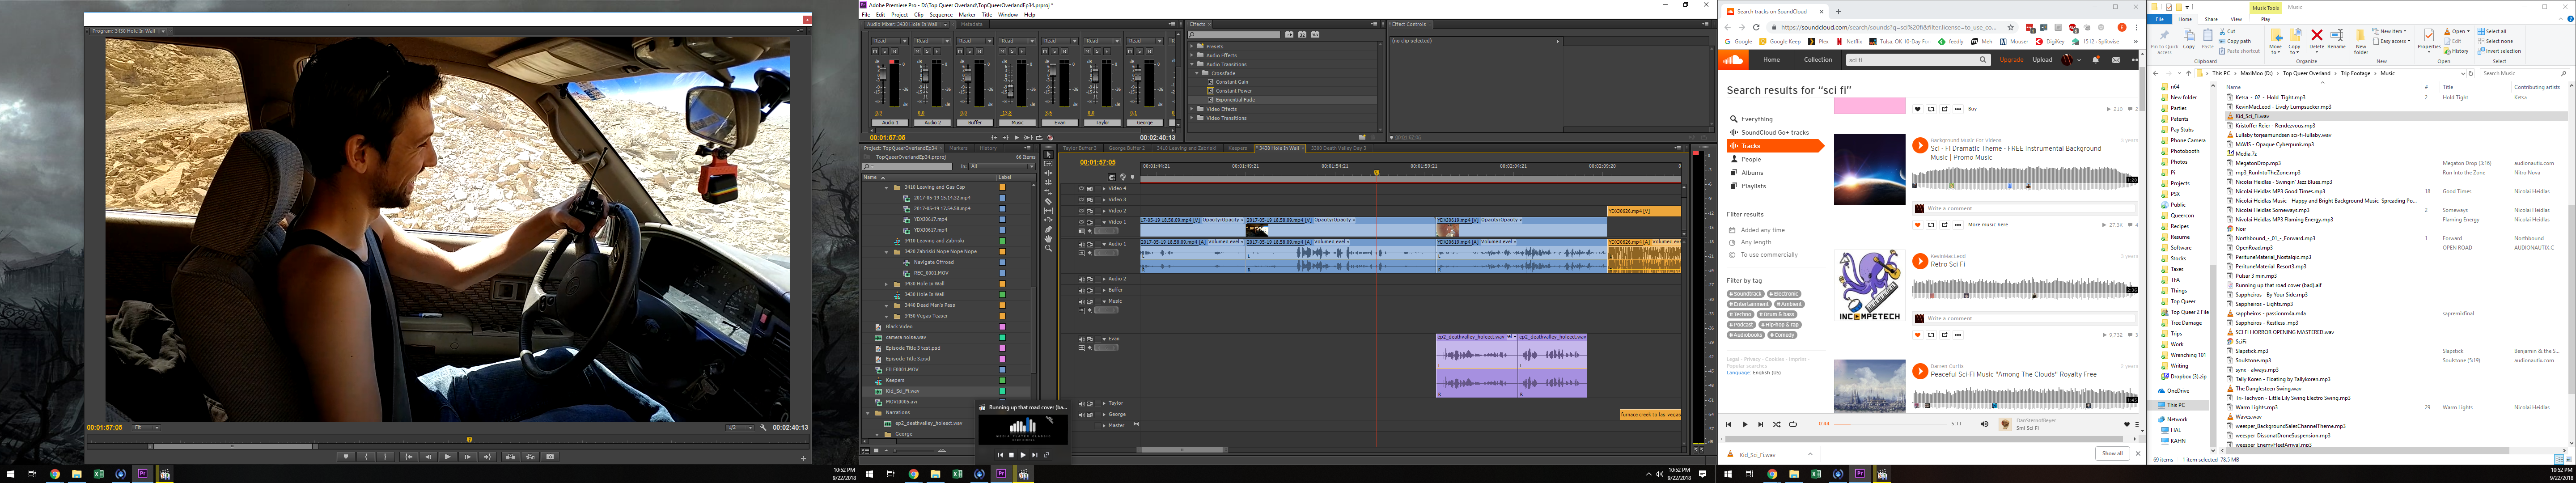This screenshot has width=2576, height=483.
Task: Collapse the Audio Transitions folder
Action: pos(1192,65)
